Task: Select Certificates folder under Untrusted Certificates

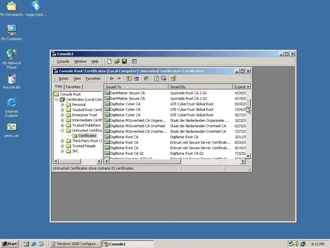Action: pyautogui.click(x=87, y=136)
